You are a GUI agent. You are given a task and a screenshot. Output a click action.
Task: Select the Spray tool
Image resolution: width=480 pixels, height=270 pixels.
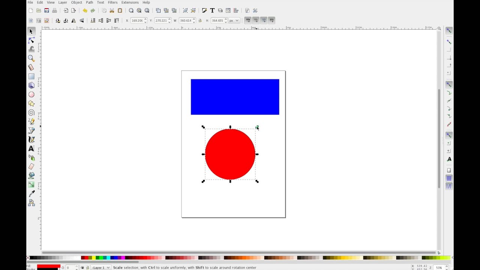pos(31,157)
